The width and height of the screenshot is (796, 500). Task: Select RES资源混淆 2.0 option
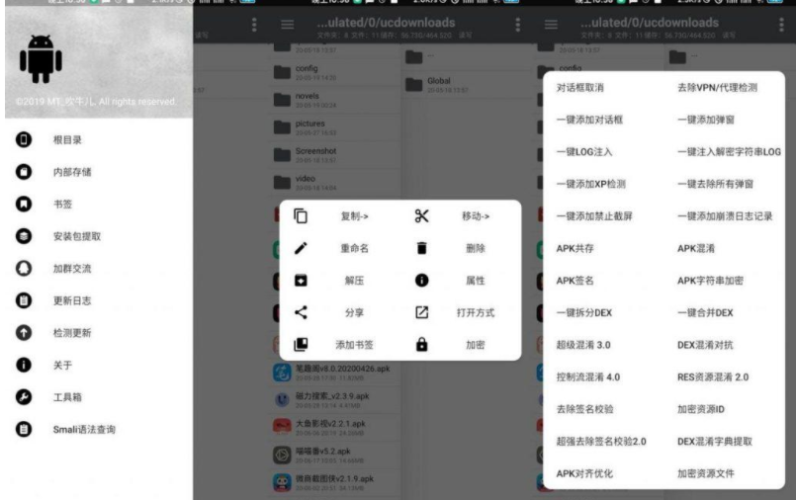(713, 377)
